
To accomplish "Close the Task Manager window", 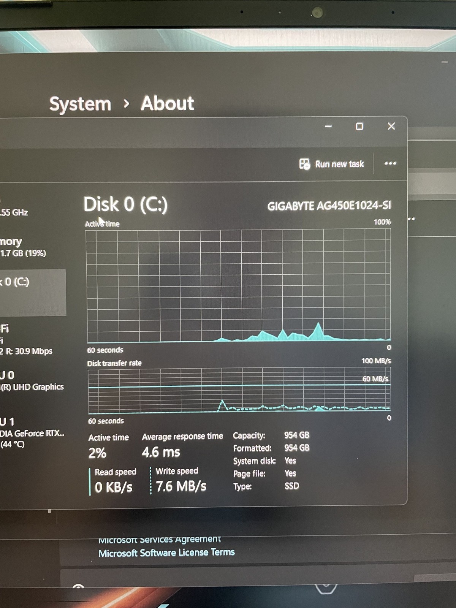I will 391,126.
